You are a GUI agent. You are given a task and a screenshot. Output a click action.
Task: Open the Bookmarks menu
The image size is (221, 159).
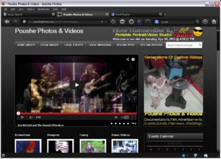(x=44, y=9)
